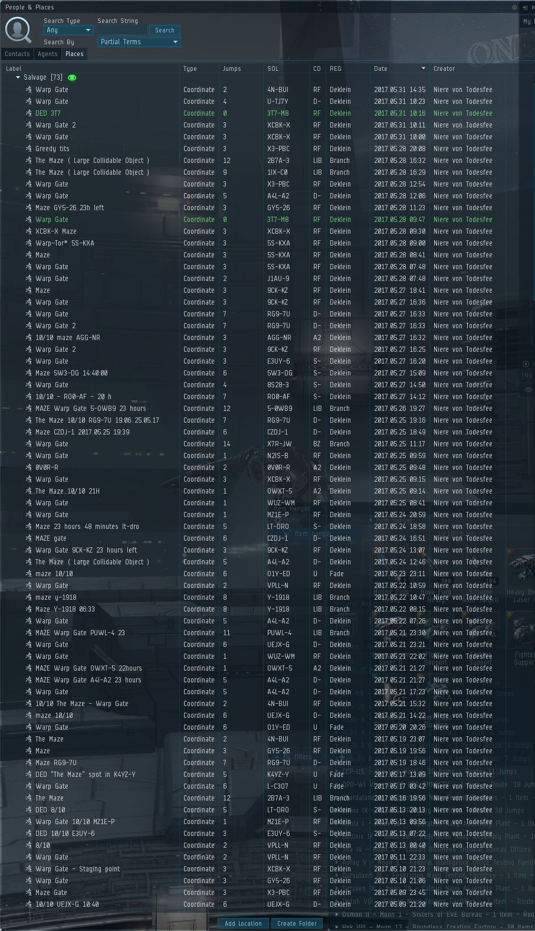Click the Create Folder button

pos(297,923)
